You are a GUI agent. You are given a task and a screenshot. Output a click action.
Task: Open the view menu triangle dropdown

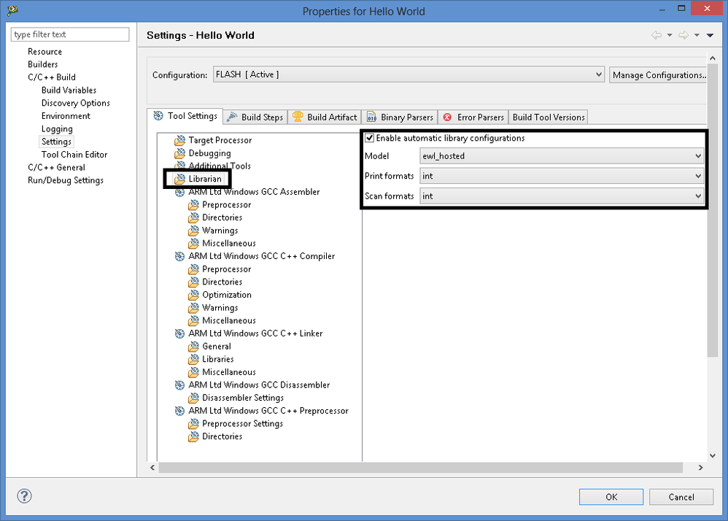[x=710, y=35]
